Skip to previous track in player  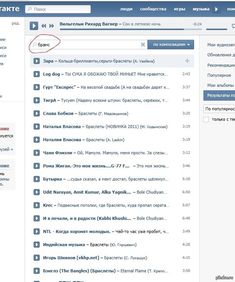44,26
